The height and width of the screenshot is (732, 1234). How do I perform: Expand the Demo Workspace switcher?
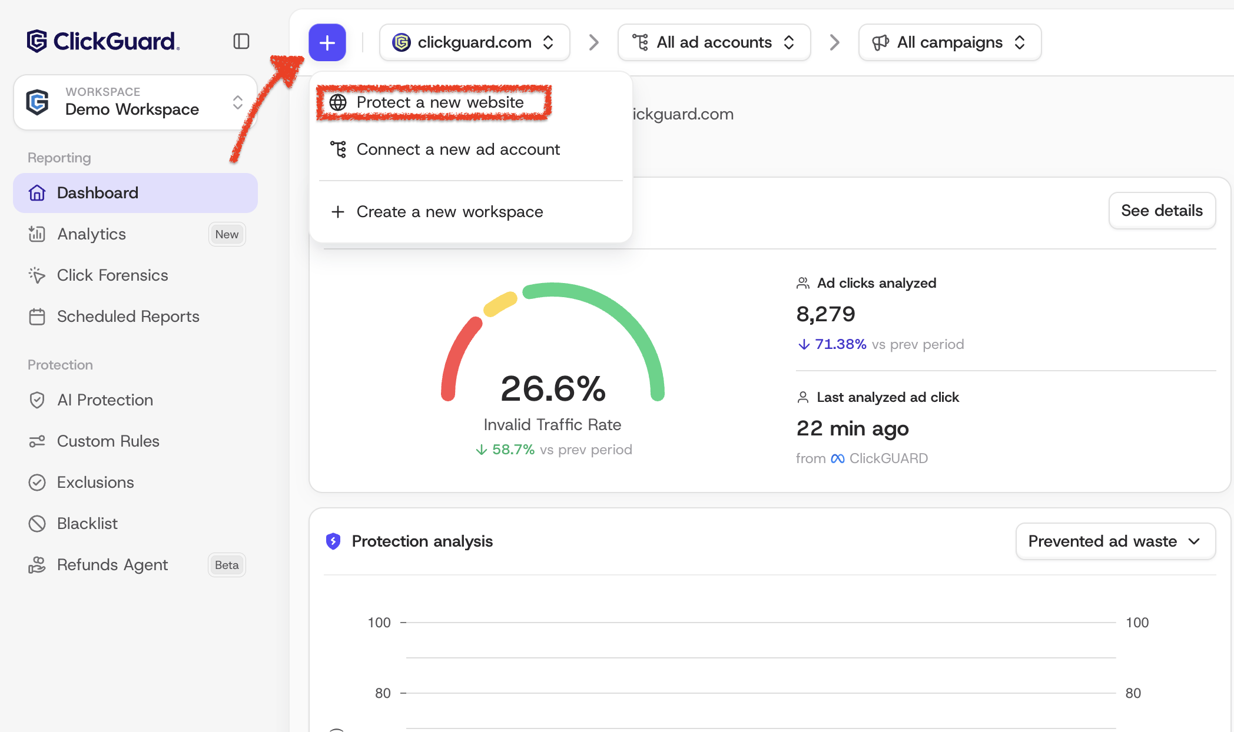(135, 102)
